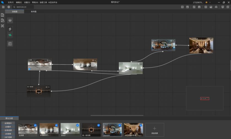Image resolution: width=231 pixels, height=139 pixels.
Task: Click the 添加场景 add scene button
Action: coord(154,130)
